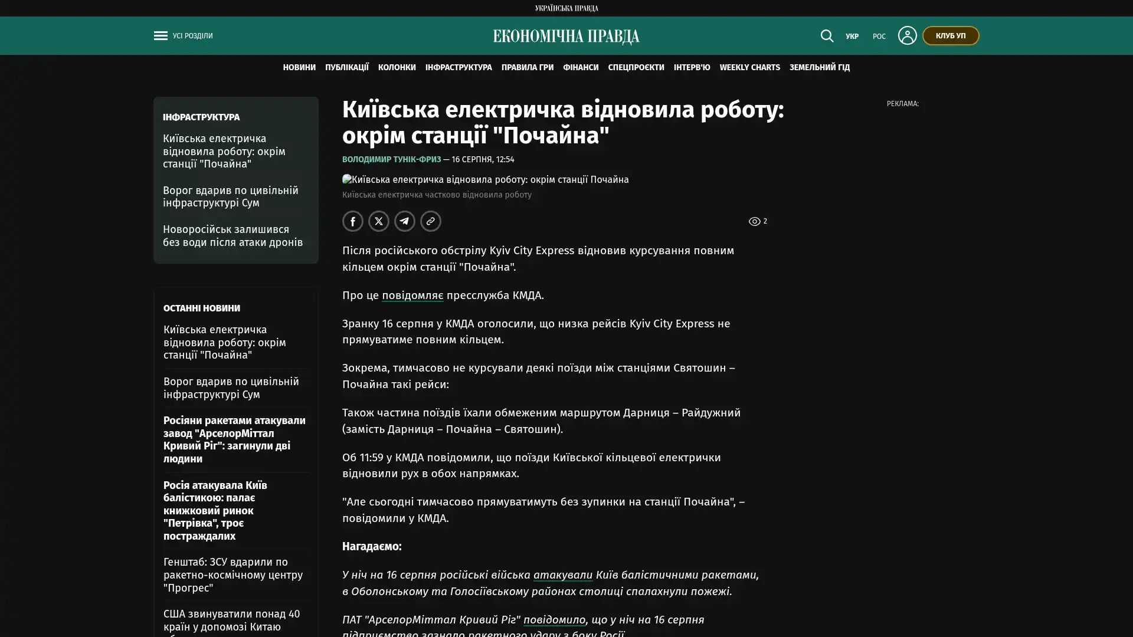
Task: Click the Нагадаємо subheading
Action: click(x=372, y=546)
